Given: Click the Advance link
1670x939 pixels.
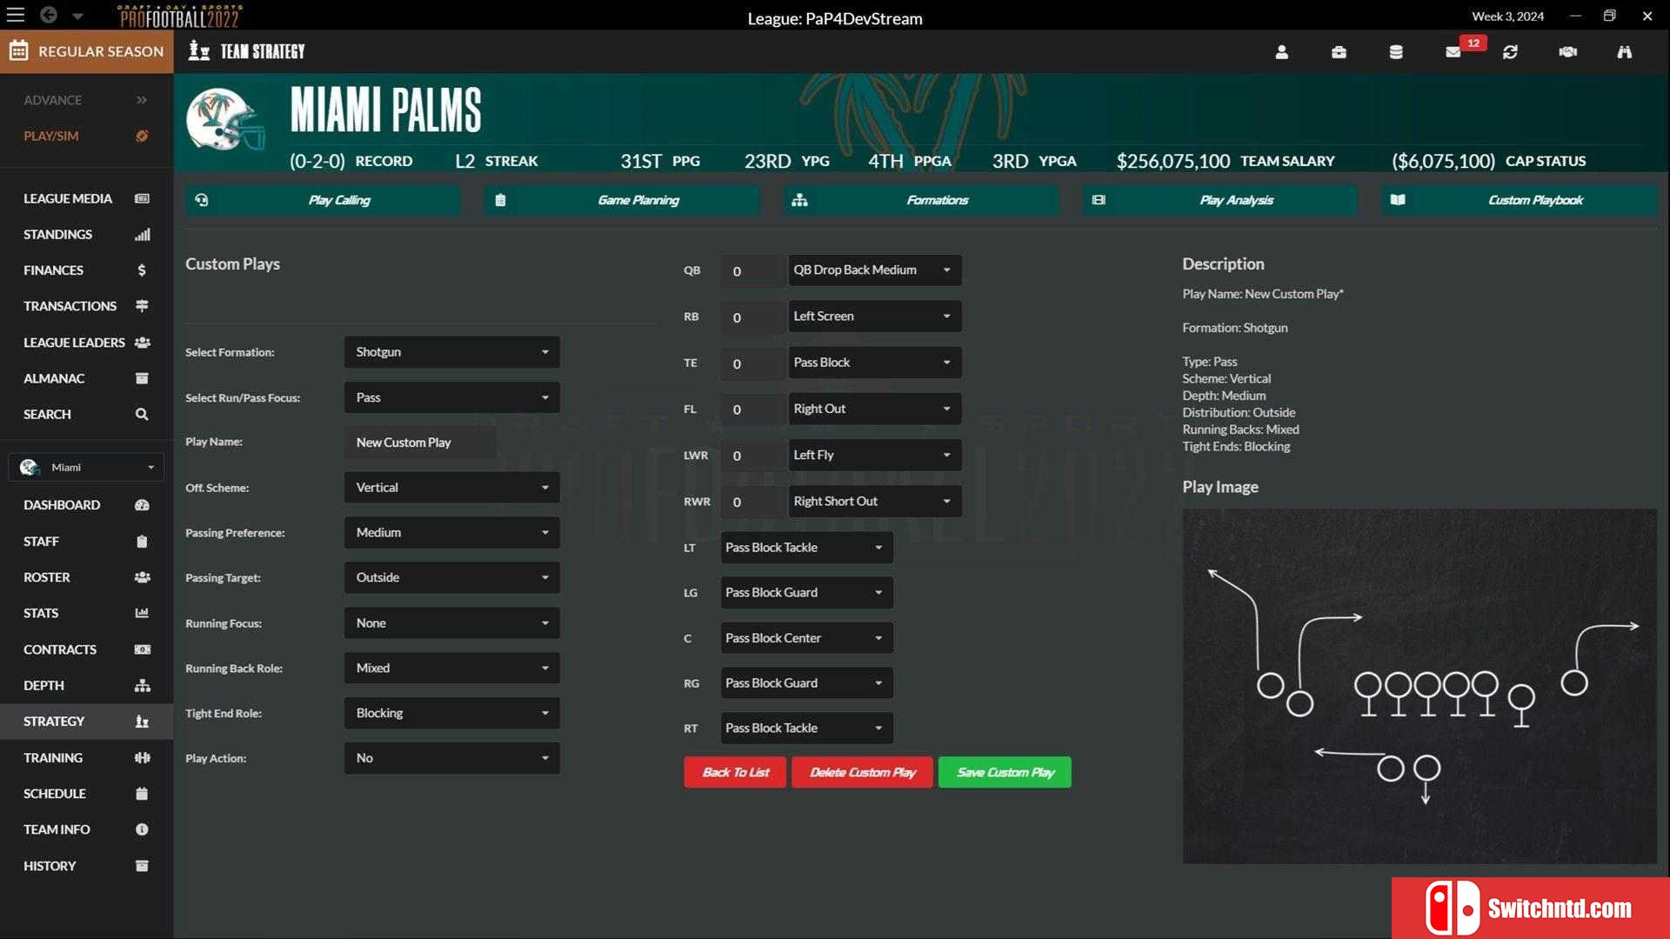Looking at the screenshot, I should [x=52, y=100].
